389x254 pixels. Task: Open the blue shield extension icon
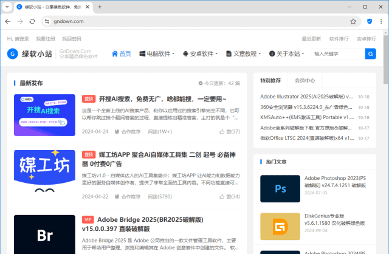coord(370,22)
